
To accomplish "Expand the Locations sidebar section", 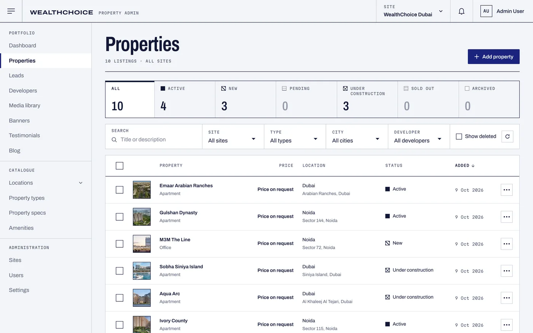I will click(x=46, y=183).
